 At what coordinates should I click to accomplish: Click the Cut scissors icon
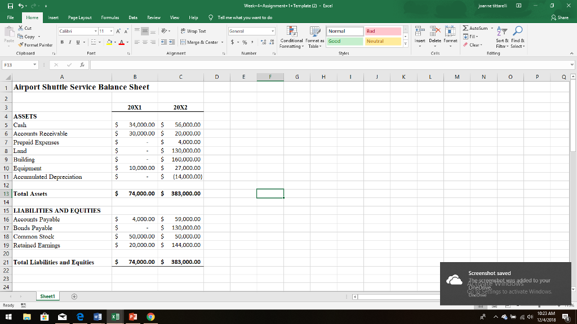point(21,28)
